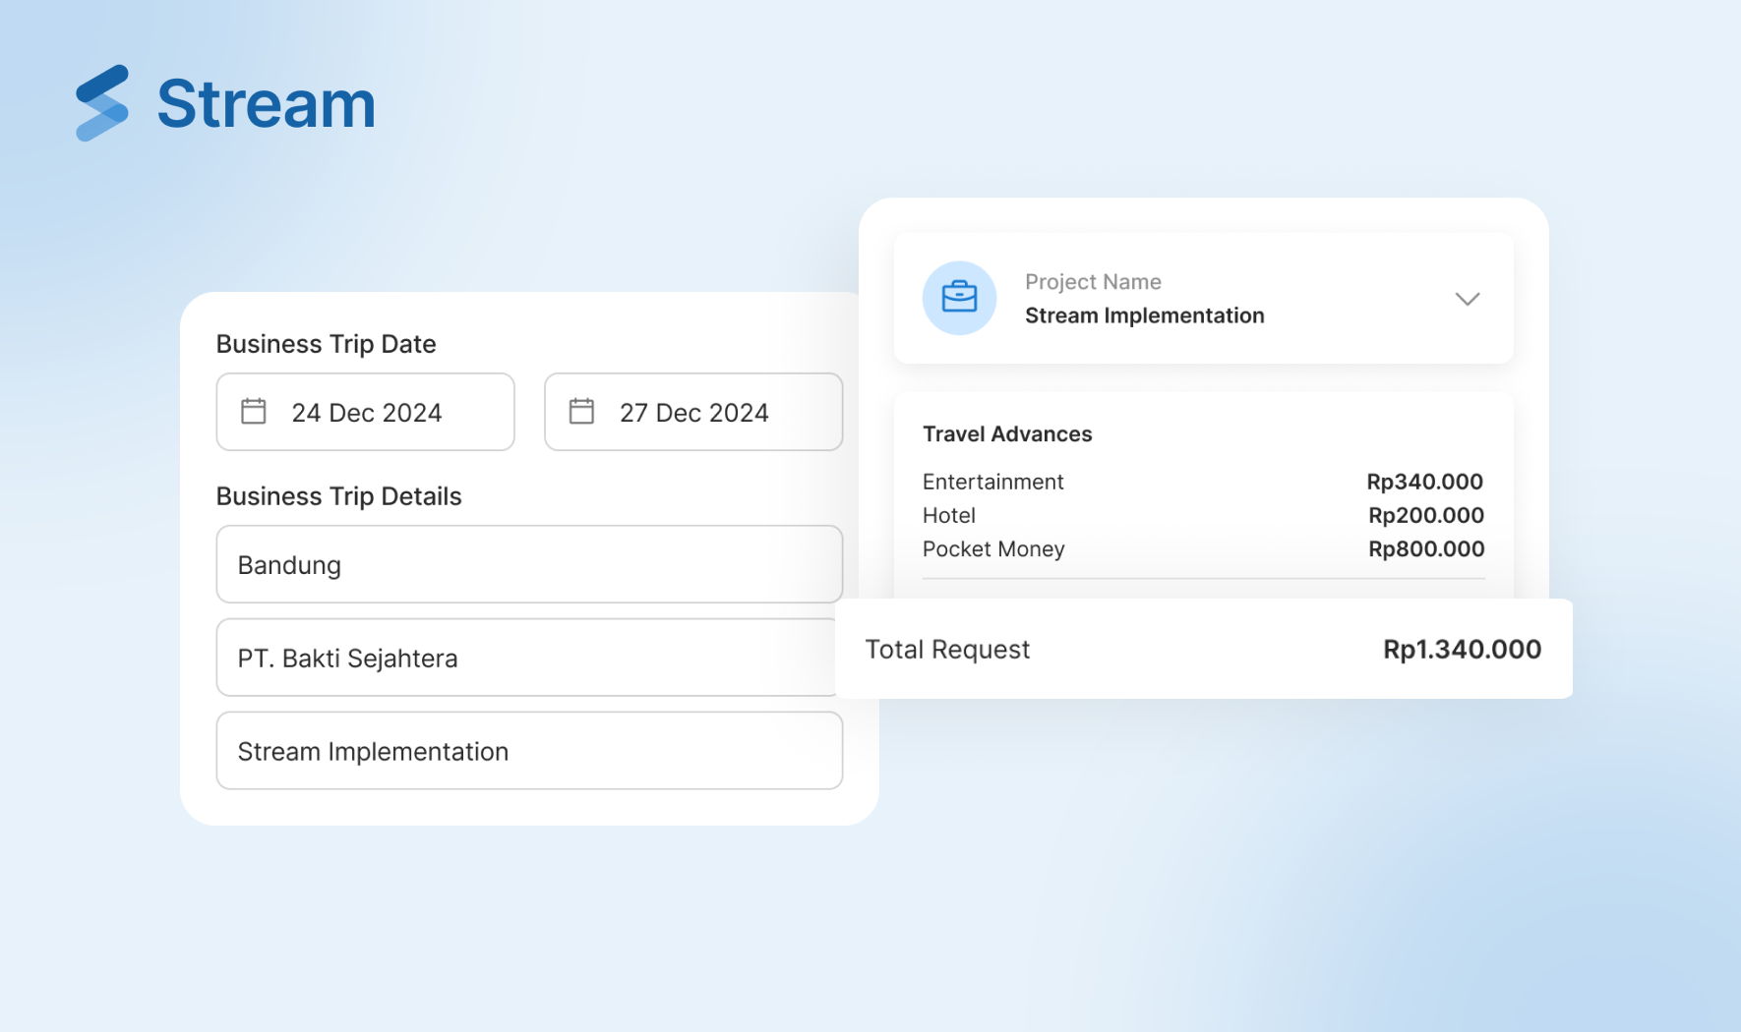Click the PT. Bakti Sejahtera field

(528, 658)
